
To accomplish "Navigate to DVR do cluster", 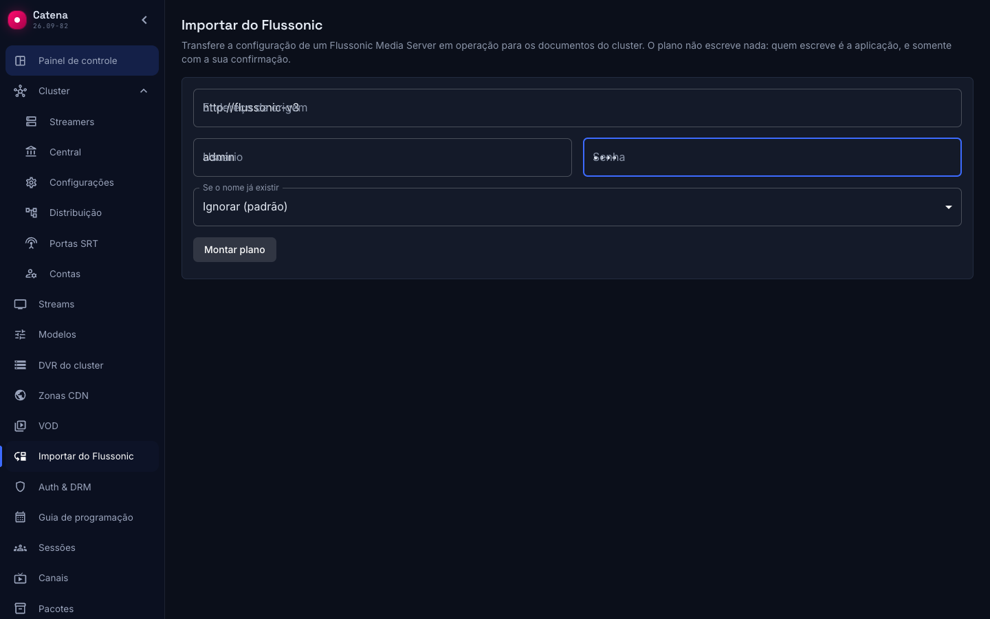I will coord(82,365).
